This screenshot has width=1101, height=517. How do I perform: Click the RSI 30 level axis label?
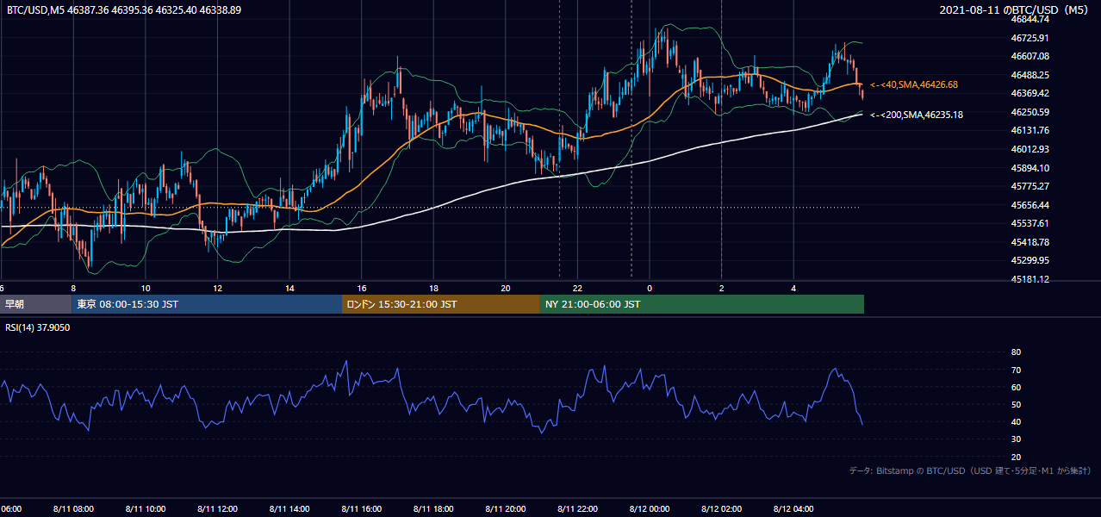[1016, 439]
